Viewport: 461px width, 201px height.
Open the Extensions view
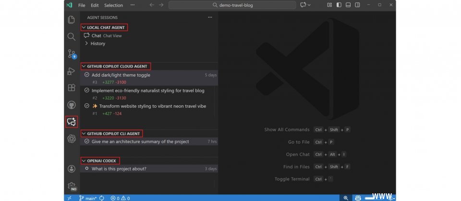(72, 88)
